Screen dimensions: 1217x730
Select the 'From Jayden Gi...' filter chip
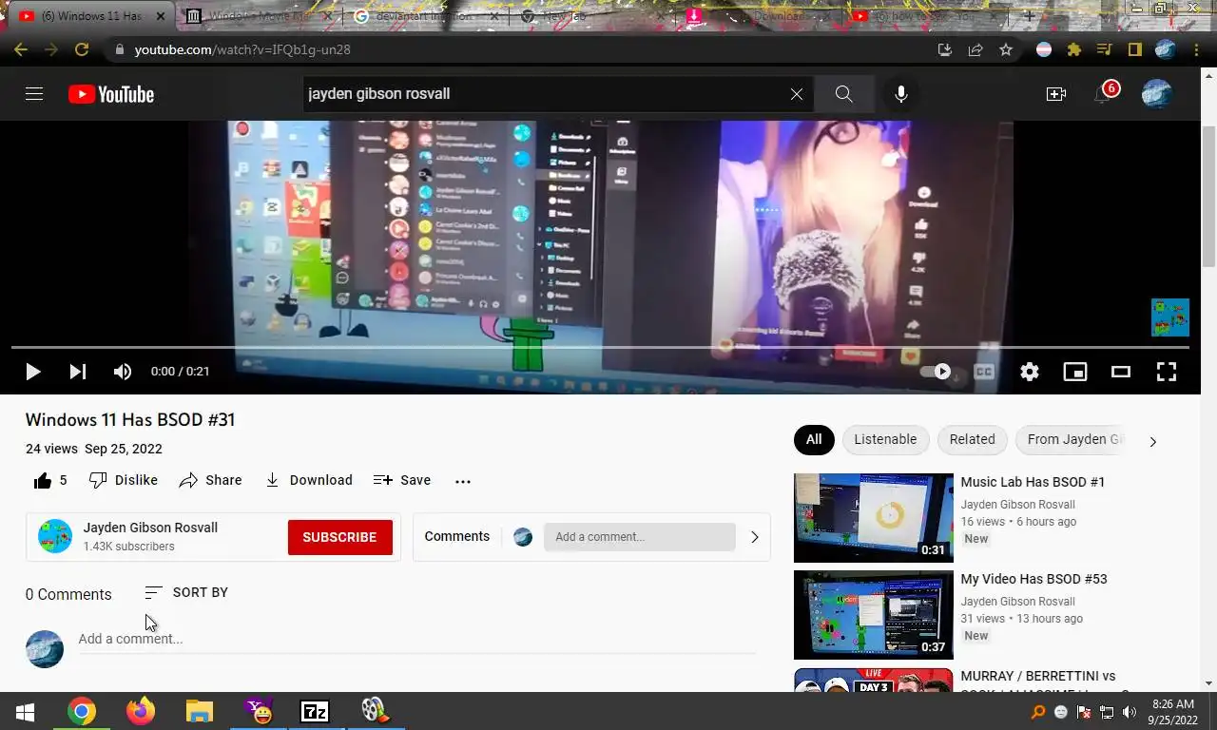(x=1070, y=439)
